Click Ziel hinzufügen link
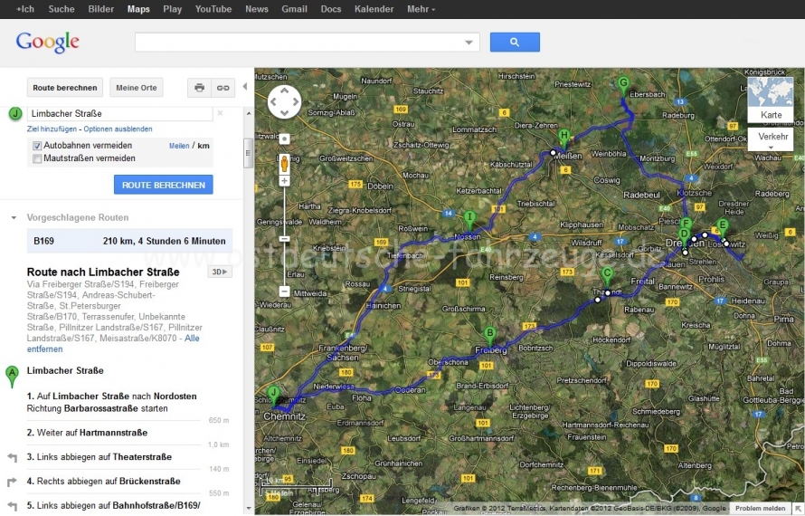The height and width of the screenshot is (516, 805). (x=52, y=129)
